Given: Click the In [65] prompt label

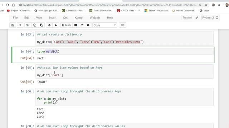Looking at the screenshot, I should tap(27, 68).
